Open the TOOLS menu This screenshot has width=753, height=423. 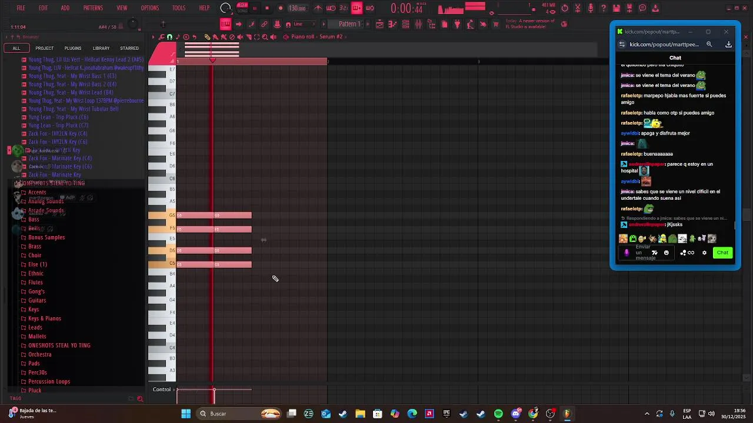[178, 8]
